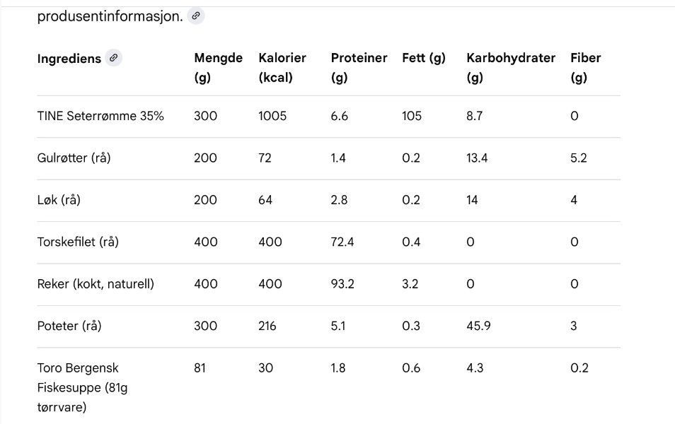This screenshot has width=675, height=424.
Task: Click the Mengde (g) column header
Action: [218, 68]
